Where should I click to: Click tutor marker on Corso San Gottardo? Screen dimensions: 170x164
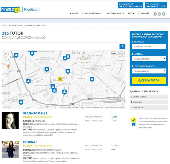[x=64, y=92]
